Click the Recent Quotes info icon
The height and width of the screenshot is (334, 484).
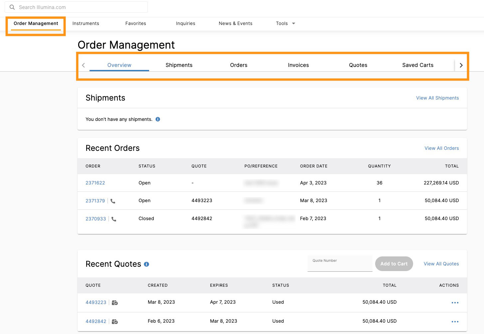[x=146, y=264]
